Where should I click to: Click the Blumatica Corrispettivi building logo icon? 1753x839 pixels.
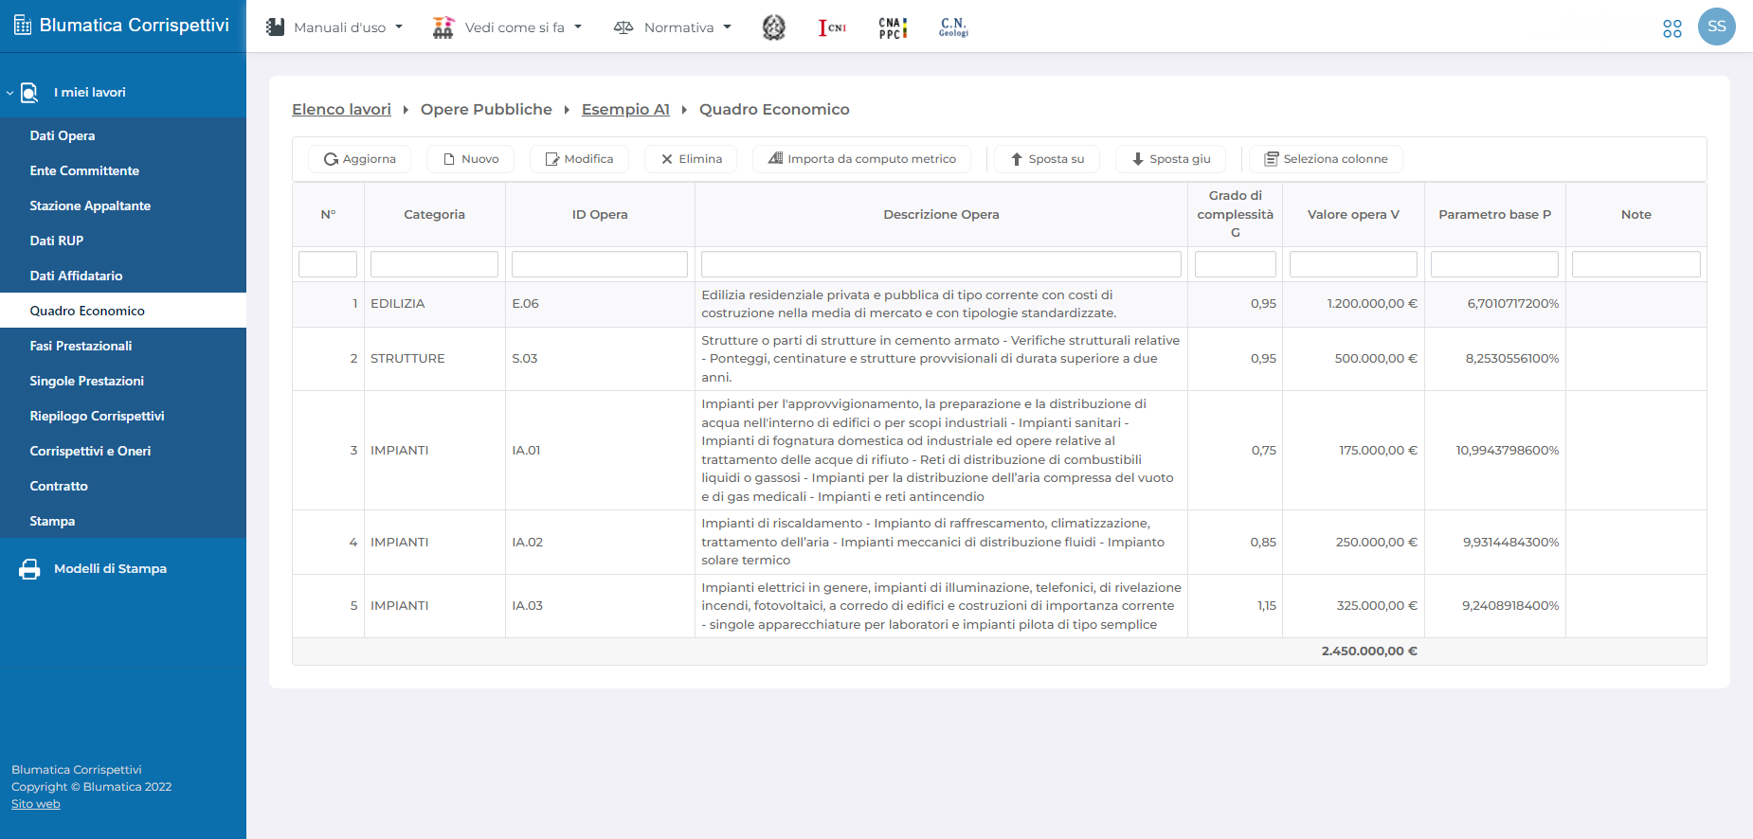pyautogui.click(x=23, y=26)
